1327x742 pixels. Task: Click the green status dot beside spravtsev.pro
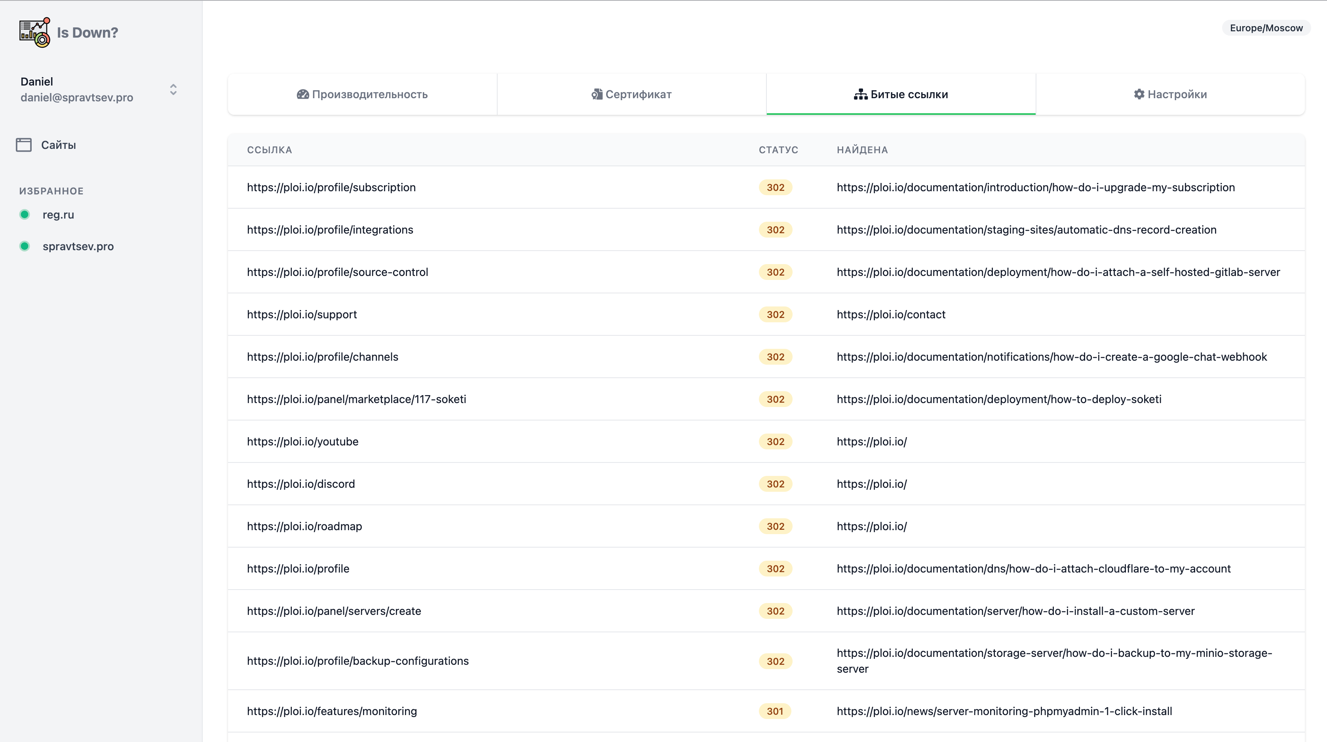[24, 246]
